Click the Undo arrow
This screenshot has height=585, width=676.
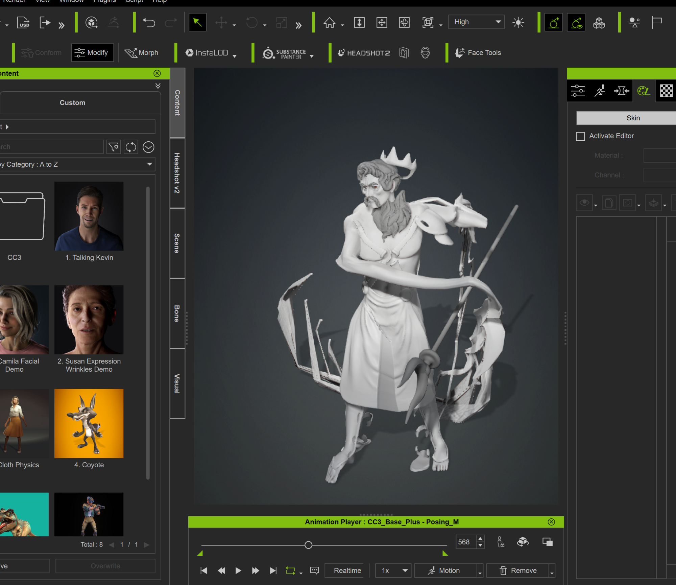point(149,23)
